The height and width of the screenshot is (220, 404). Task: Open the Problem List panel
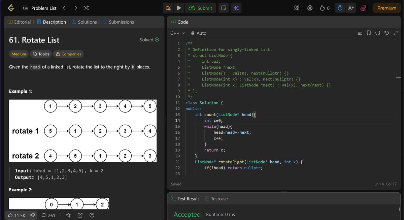pos(40,8)
